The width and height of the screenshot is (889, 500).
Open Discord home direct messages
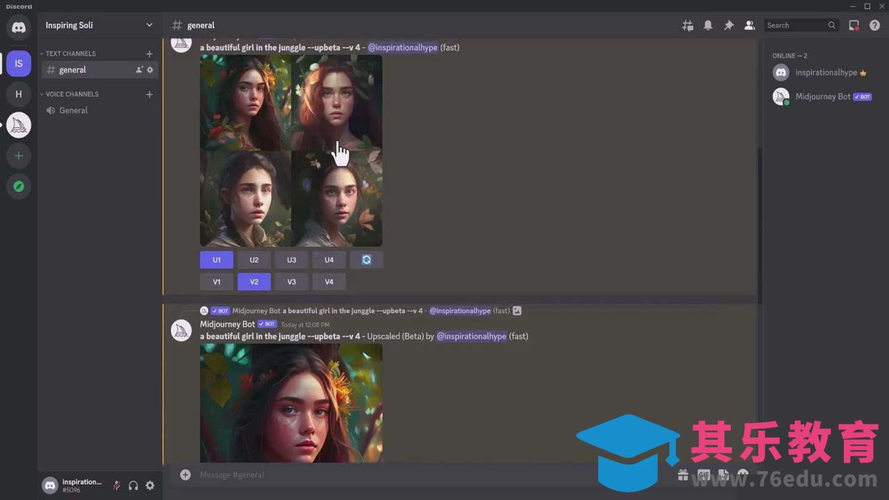click(19, 28)
